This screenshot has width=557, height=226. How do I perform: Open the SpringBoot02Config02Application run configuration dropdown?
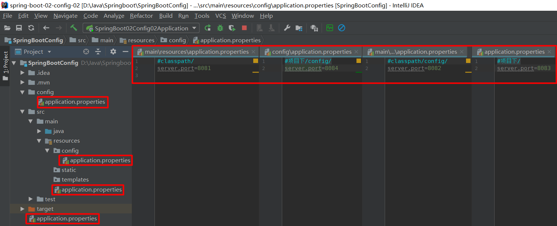[141, 28]
